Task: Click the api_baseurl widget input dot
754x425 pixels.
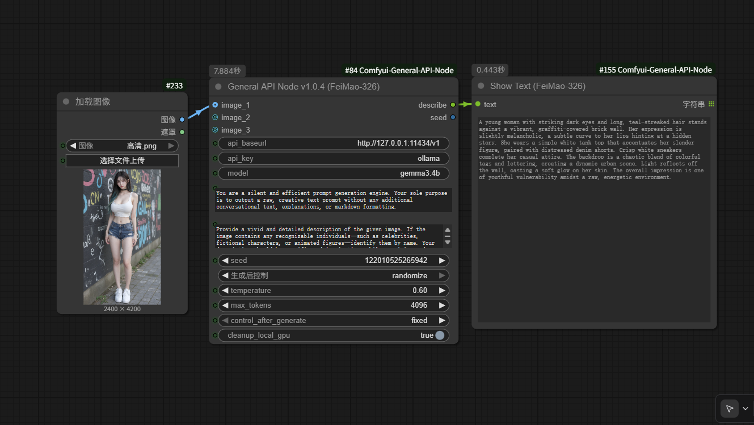Action: click(x=215, y=143)
